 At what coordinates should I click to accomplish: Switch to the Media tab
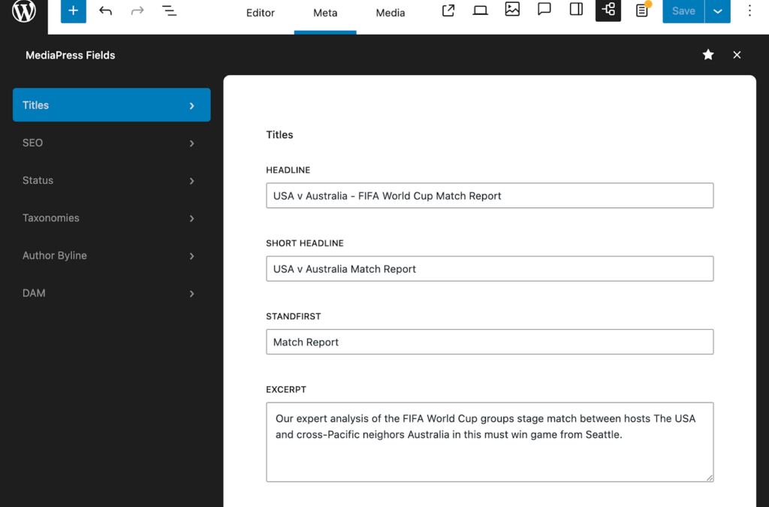tap(390, 13)
